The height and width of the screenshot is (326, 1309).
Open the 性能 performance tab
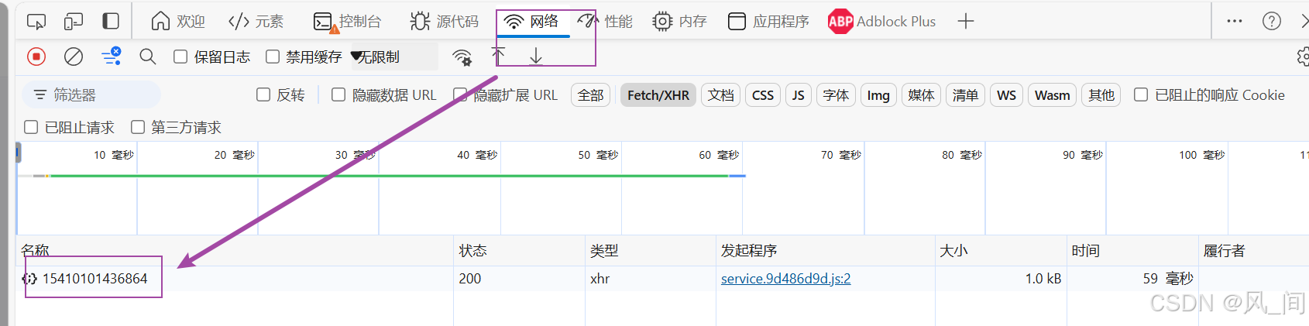605,21
